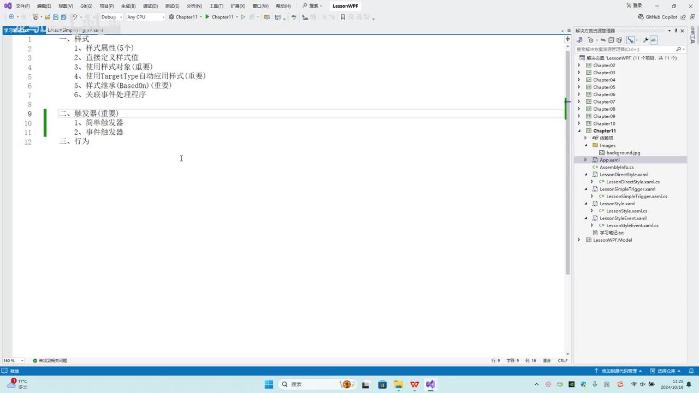Click the share icon beside GitHub Copilot

point(684,17)
